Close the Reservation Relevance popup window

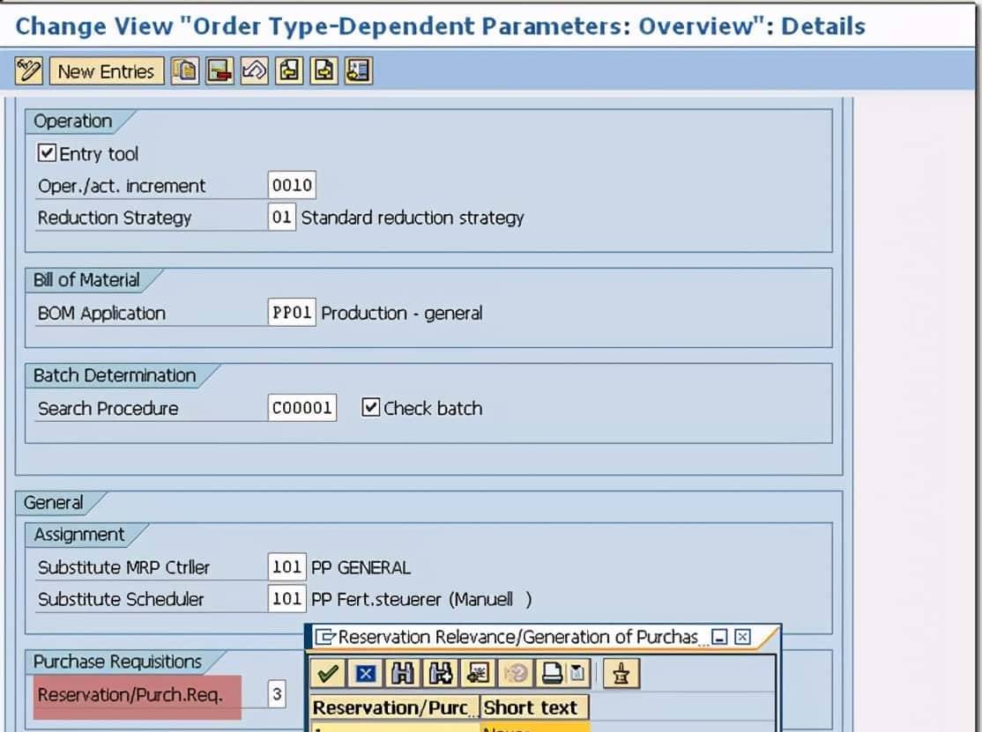pyautogui.click(x=743, y=637)
